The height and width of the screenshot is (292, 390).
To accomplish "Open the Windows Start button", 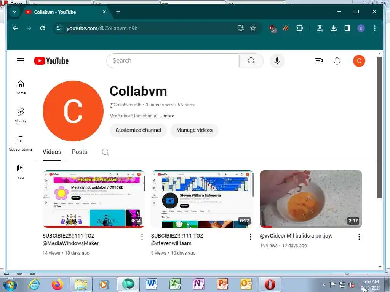I will point(10,284).
